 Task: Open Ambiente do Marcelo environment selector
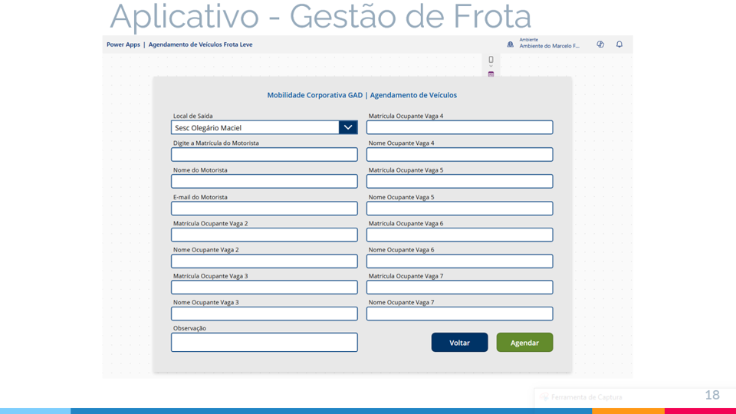[x=549, y=45]
